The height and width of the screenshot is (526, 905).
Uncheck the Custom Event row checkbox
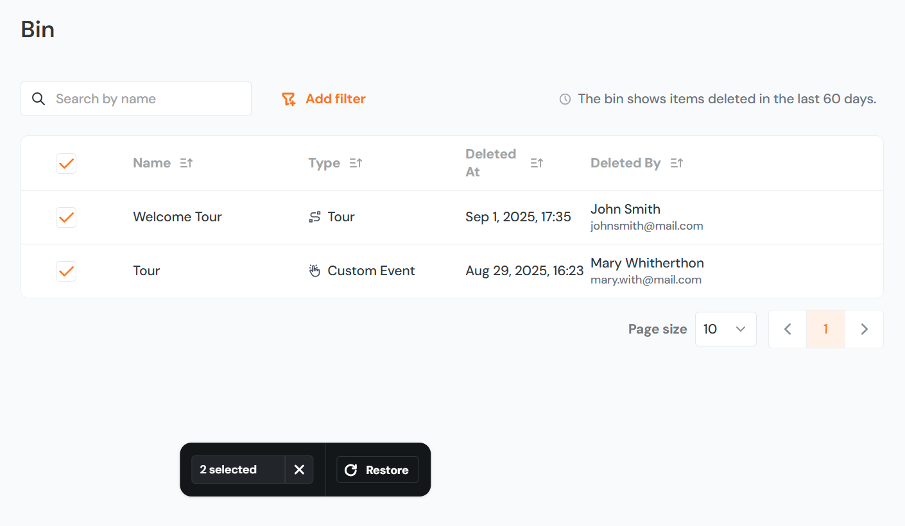[66, 271]
